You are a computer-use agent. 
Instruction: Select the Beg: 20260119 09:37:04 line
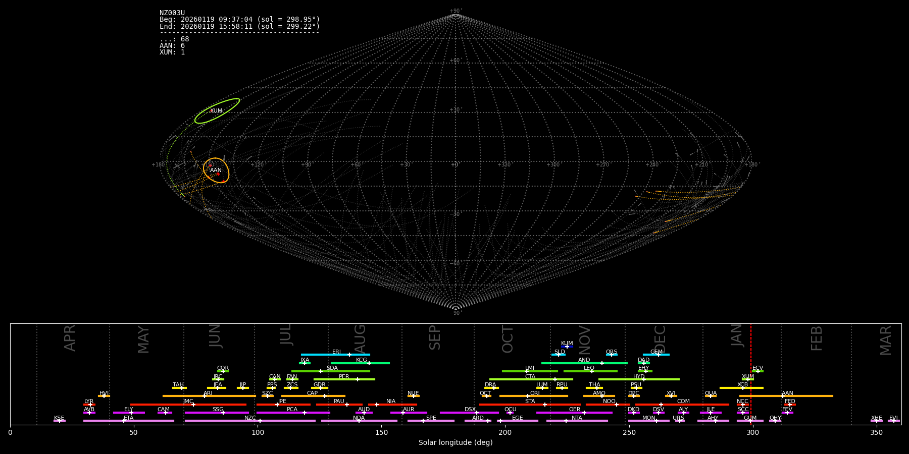pos(240,20)
